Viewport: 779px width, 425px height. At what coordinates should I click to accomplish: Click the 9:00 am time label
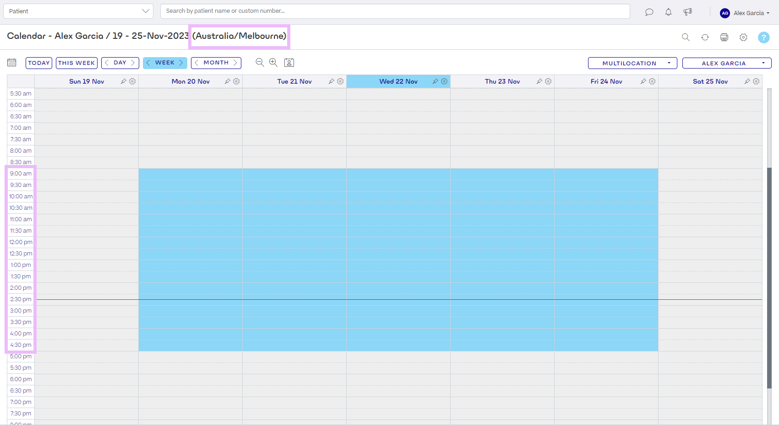click(x=21, y=174)
